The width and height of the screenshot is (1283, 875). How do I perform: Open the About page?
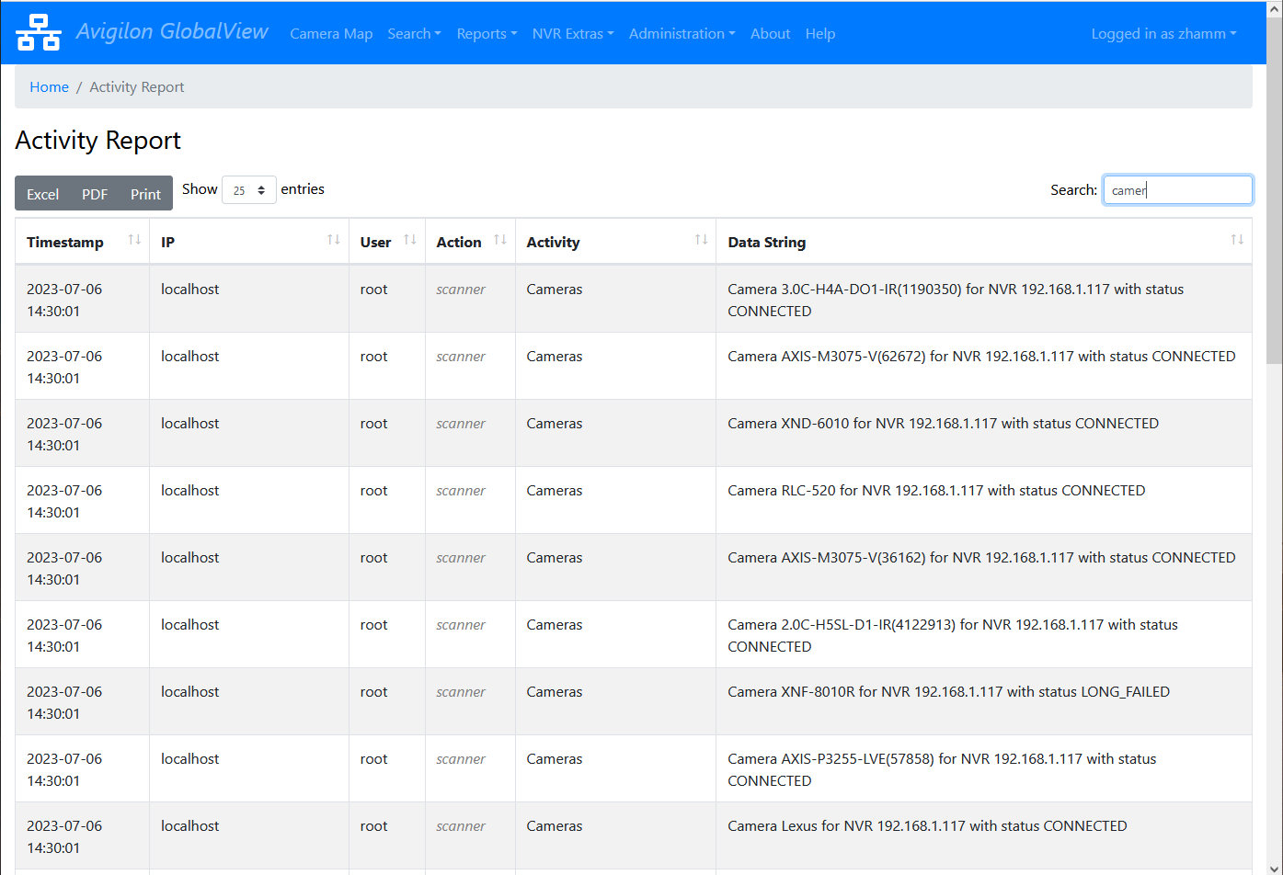point(770,33)
